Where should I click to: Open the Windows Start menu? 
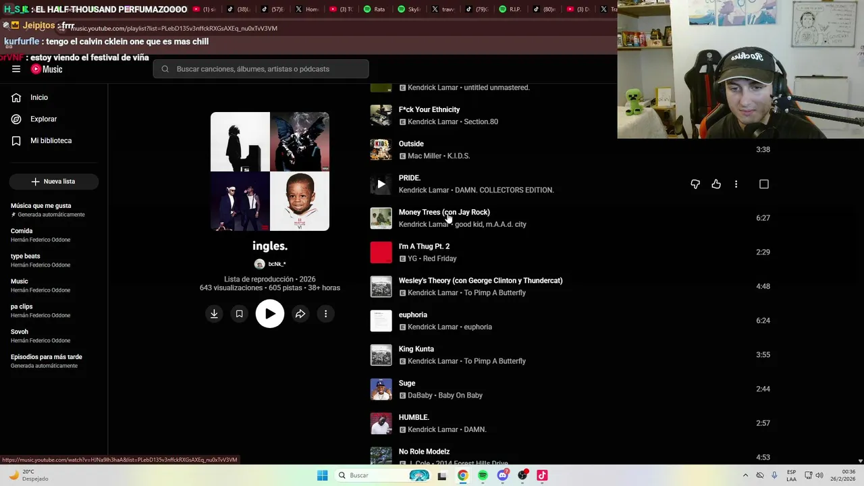(x=323, y=475)
